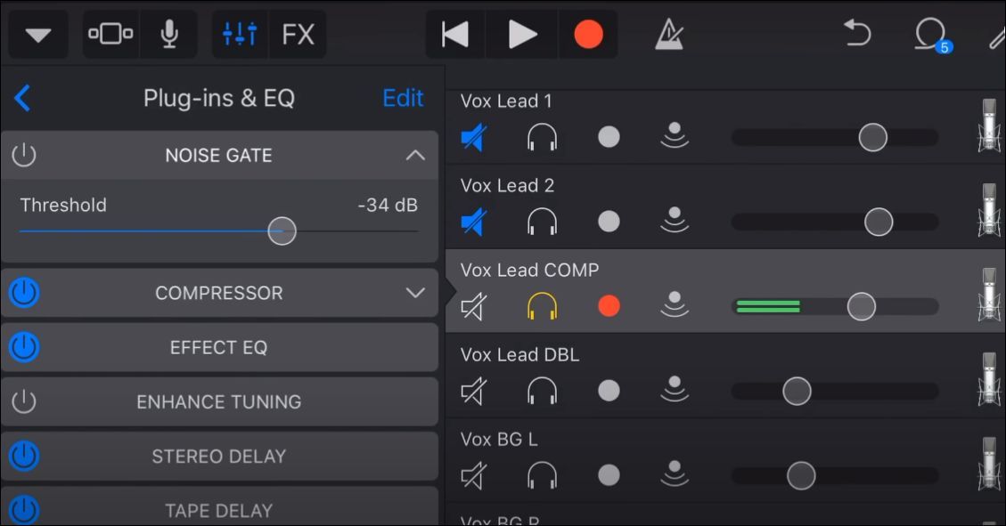Solo the Vox Lead DBL track headphones
This screenshot has width=1006, height=526.
(x=542, y=390)
